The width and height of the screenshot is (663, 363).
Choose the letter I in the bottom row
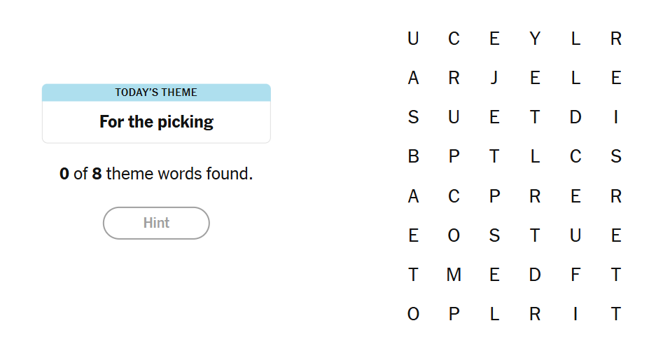pyautogui.click(x=575, y=315)
